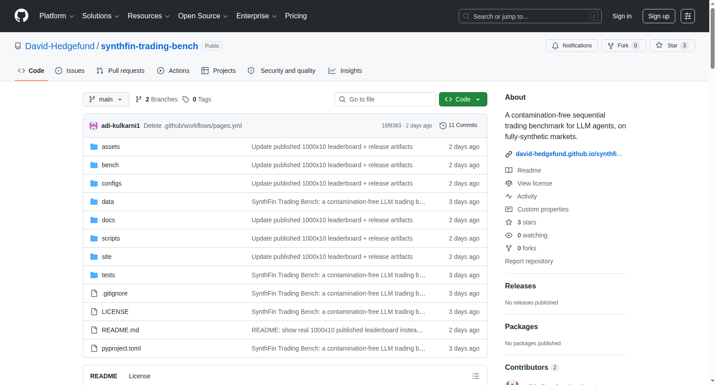This screenshot has width=716, height=385.
Task: Click the pulse icon beside Activity
Action: (x=509, y=196)
